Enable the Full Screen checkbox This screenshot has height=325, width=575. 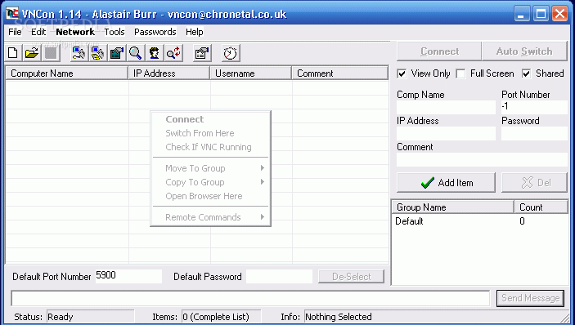(460, 74)
